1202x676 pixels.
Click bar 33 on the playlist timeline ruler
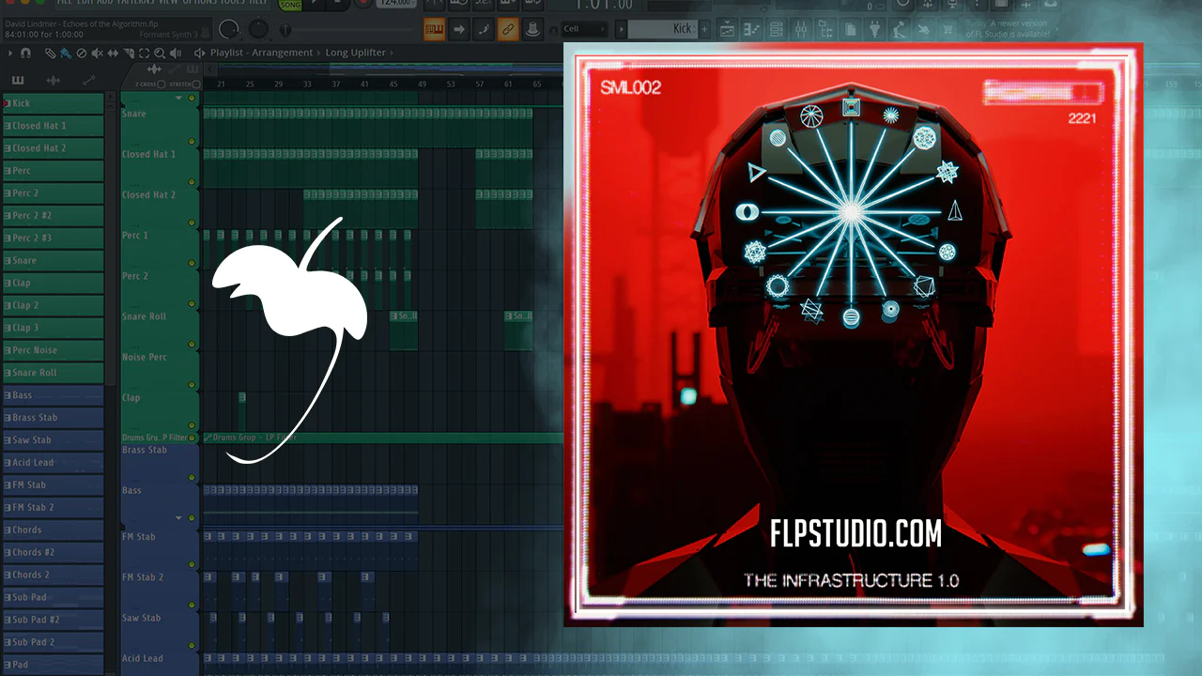tap(307, 84)
